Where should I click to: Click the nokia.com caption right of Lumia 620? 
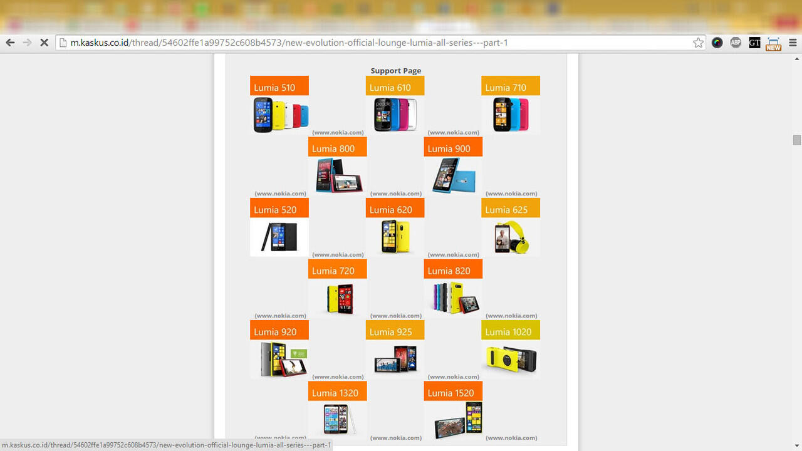(x=454, y=254)
